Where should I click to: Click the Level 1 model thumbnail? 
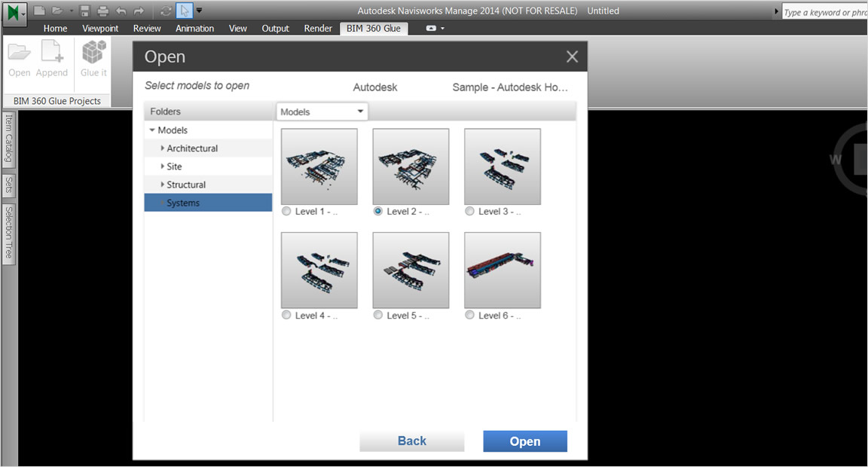coord(319,166)
